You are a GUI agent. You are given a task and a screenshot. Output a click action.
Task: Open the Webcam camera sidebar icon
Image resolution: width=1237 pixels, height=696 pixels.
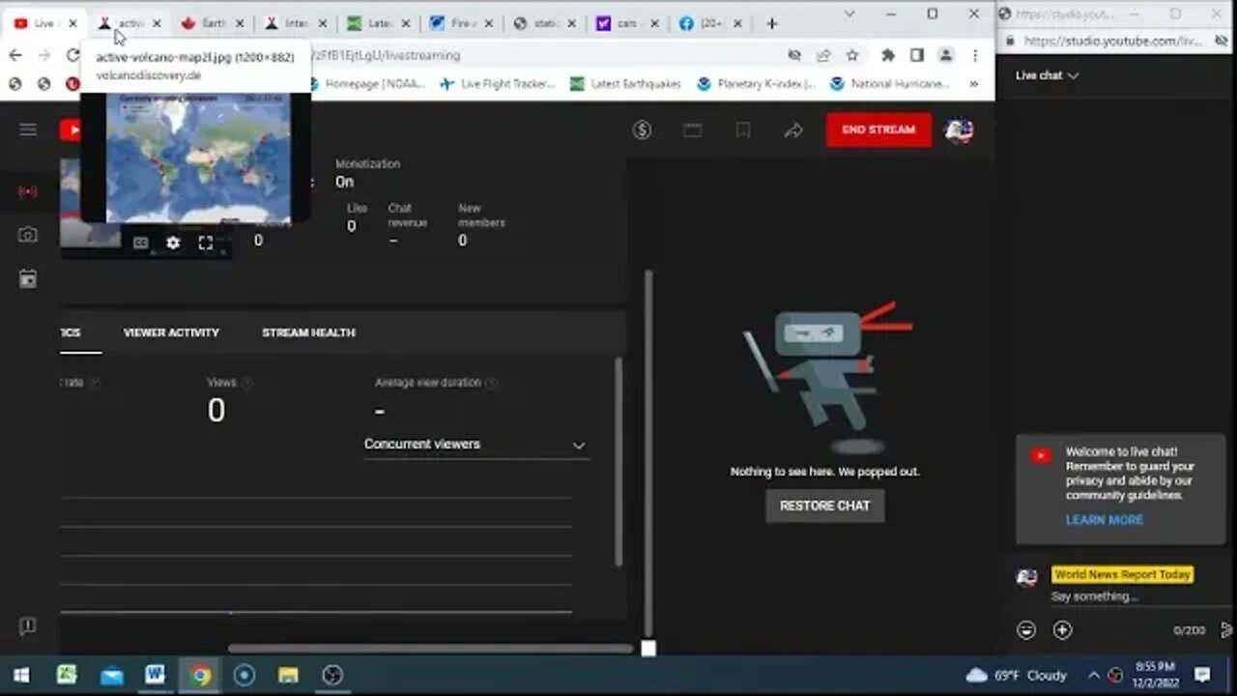[27, 235]
